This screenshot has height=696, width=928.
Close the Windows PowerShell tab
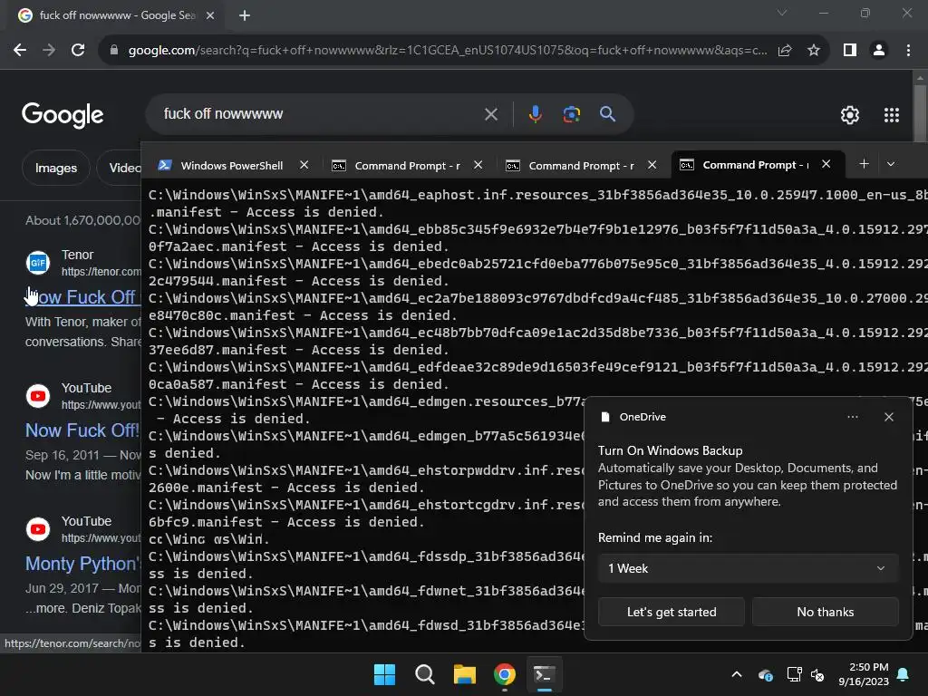304,165
